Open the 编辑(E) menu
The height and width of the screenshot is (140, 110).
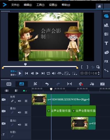[28, 5]
